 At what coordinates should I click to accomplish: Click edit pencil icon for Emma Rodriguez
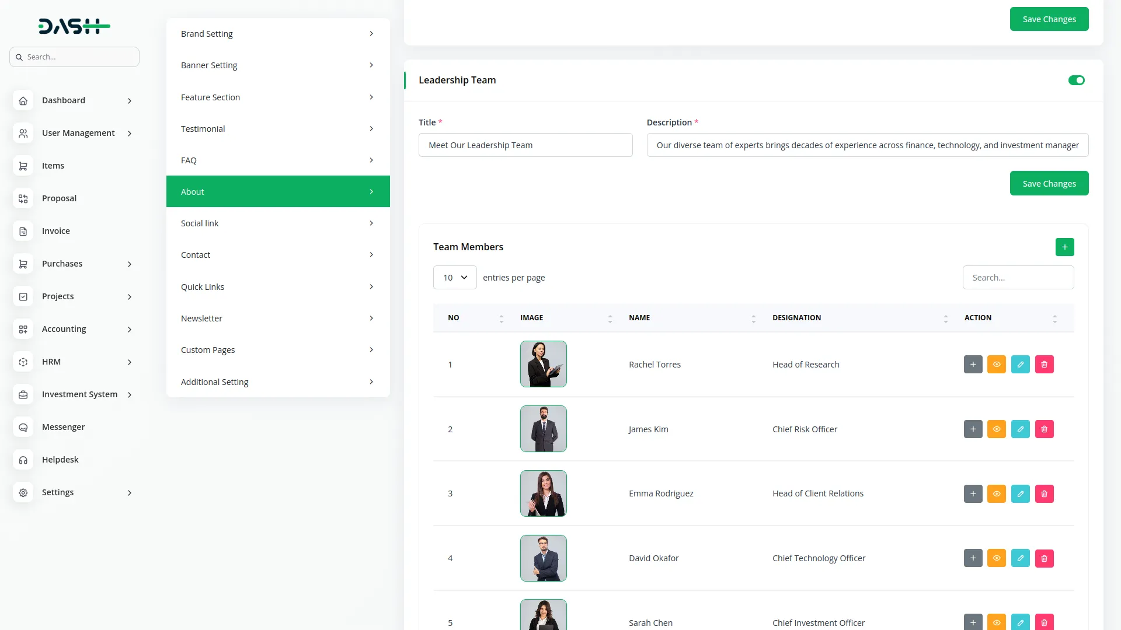(1020, 494)
